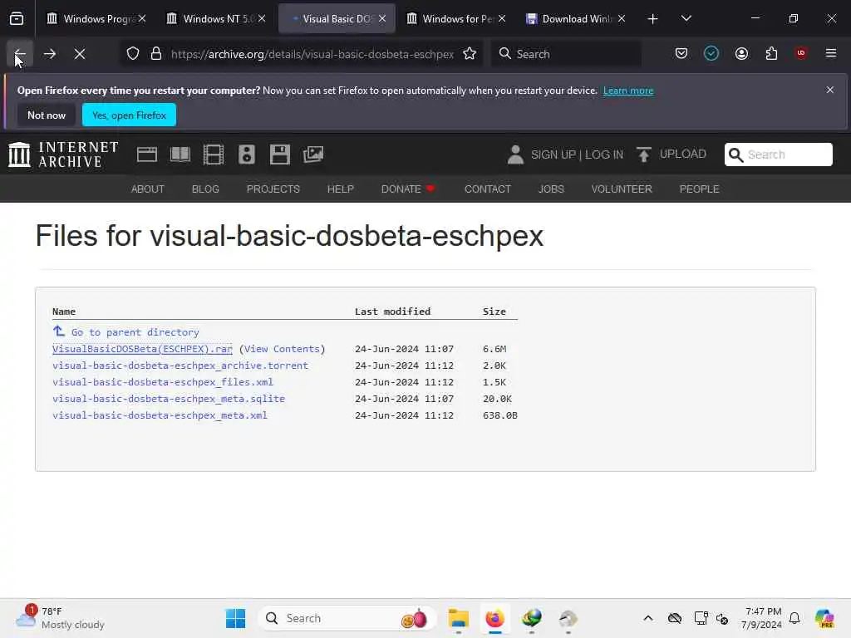The height and width of the screenshot is (638, 851).
Task: Click the address bar URL
Action: coord(312,54)
